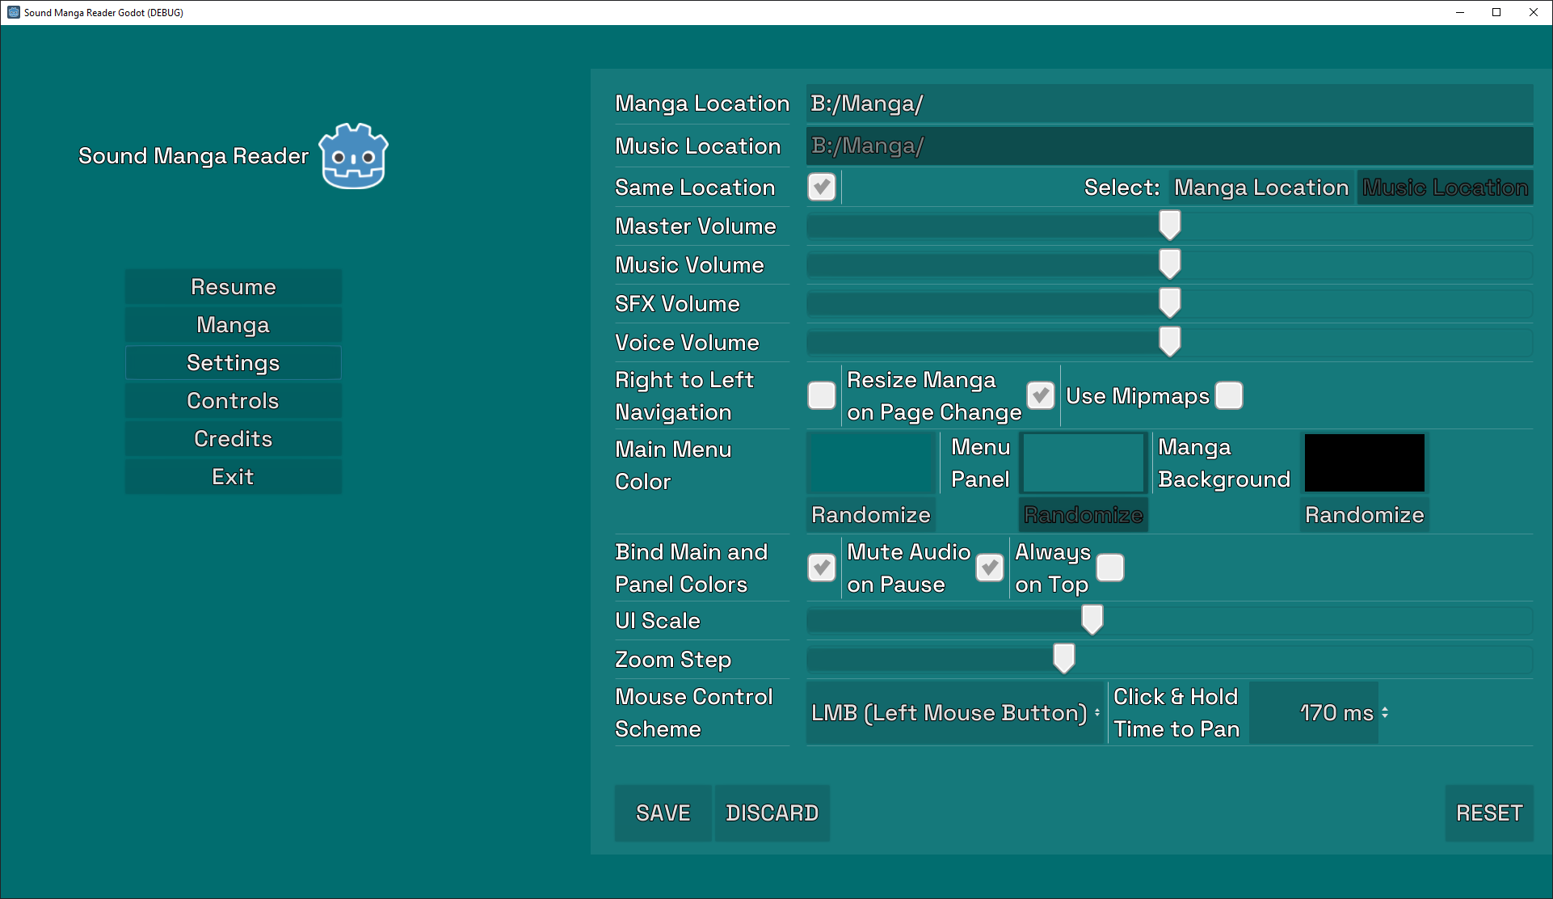This screenshot has height=899, width=1553.
Task: Enable the Always on Top checkbox
Action: pos(1110,568)
